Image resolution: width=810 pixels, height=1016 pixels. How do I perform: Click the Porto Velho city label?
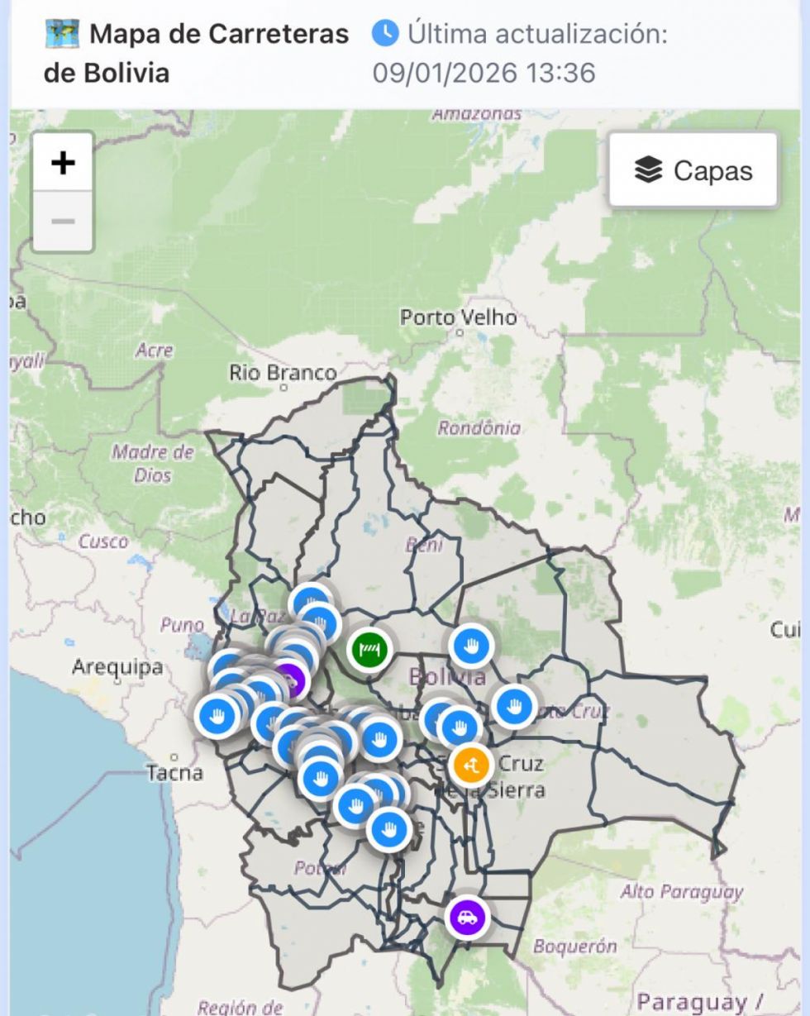459,317
